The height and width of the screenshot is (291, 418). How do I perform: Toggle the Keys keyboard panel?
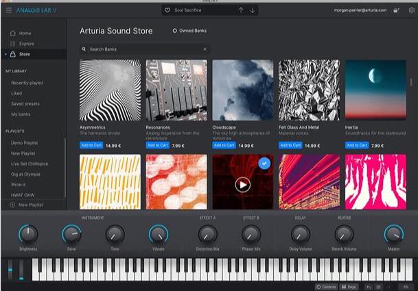[349, 286]
